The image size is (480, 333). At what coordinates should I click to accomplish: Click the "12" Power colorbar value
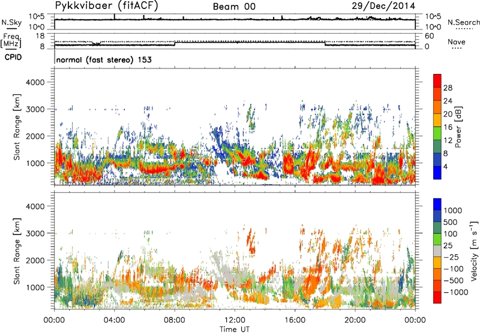448,141
